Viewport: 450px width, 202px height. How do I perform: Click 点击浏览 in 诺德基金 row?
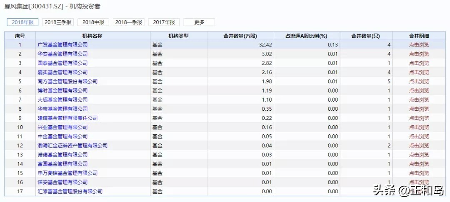pos(419,155)
